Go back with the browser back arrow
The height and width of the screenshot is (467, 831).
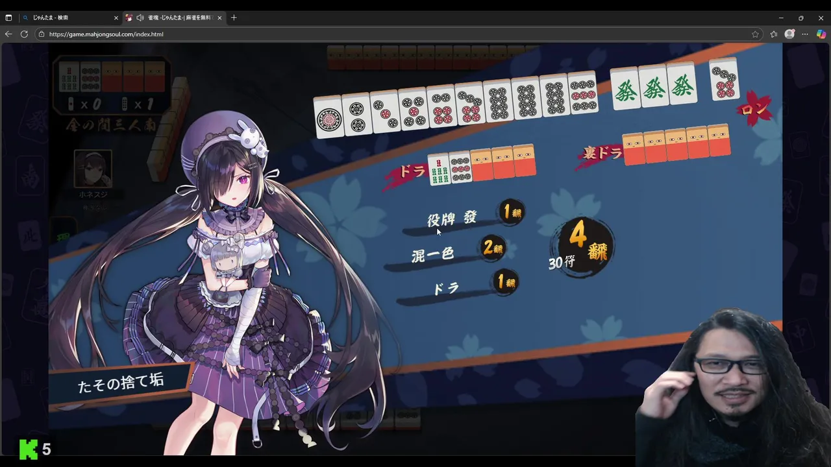(8, 34)
